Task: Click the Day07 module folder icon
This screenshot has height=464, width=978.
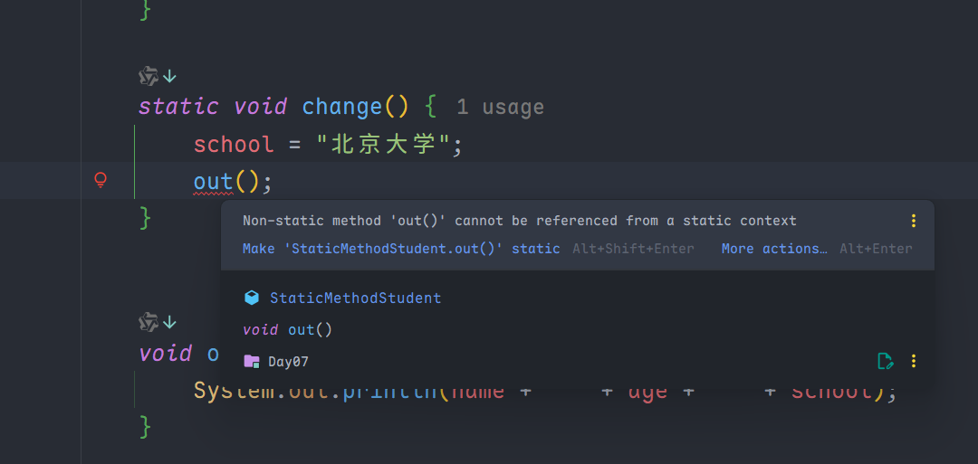Action: (252, 362)
